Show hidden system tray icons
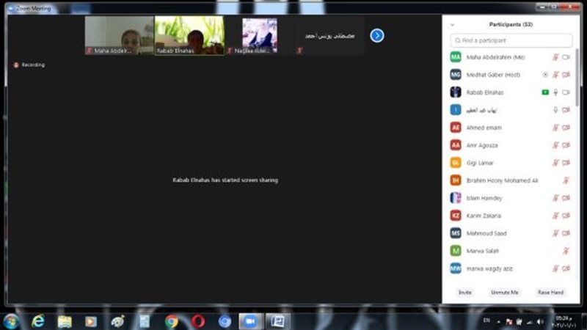Image resolution: width=587 pixels, height=330 pixels. point(499,321)
